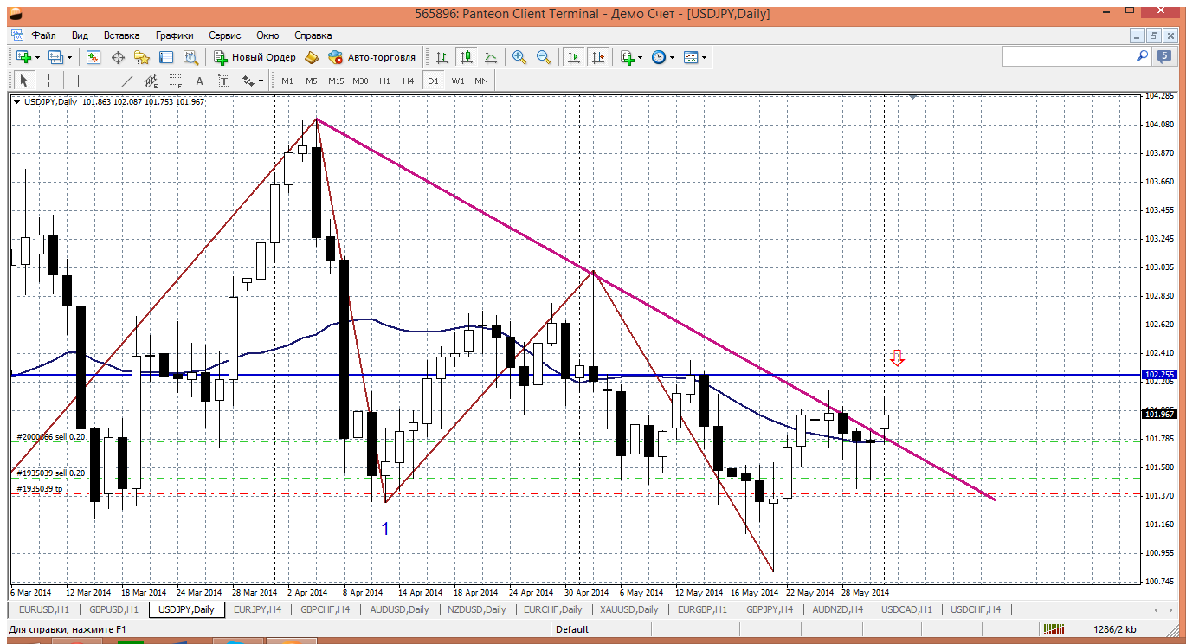
Task: Switch chart to Candlesticks mode
Action: (x=467, y=57)
